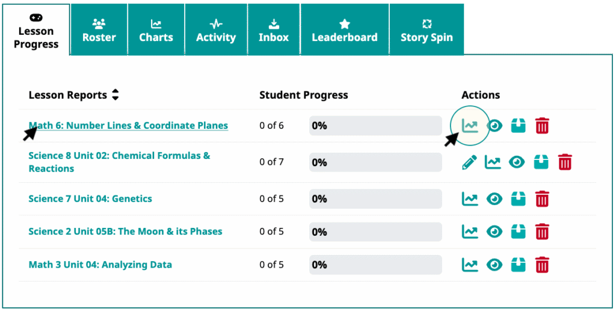Delete the Math 6 Number Lines lesson
This screenshot has height=311, width=616.
pyautogui.click(x=542, y=126)
